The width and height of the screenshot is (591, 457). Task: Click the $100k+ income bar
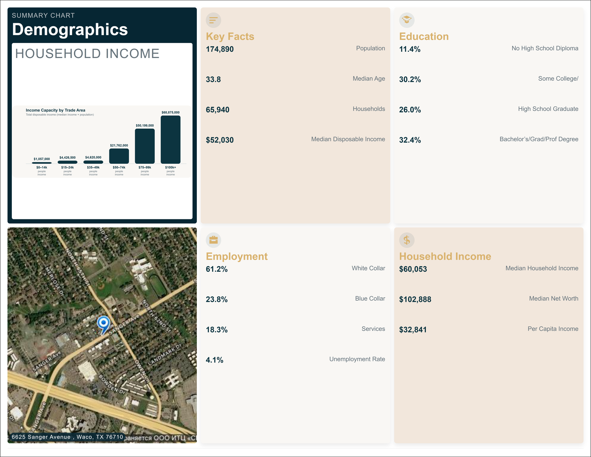(170, 140)
